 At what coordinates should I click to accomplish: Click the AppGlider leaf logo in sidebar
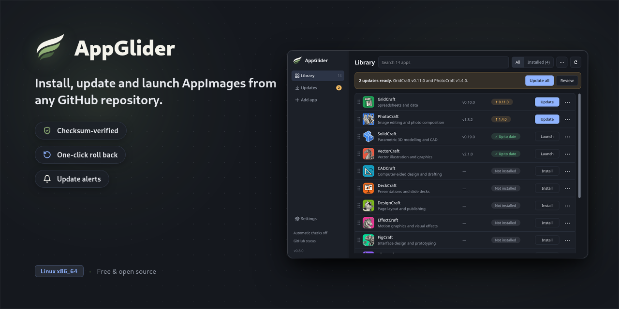tap(297, 60)
